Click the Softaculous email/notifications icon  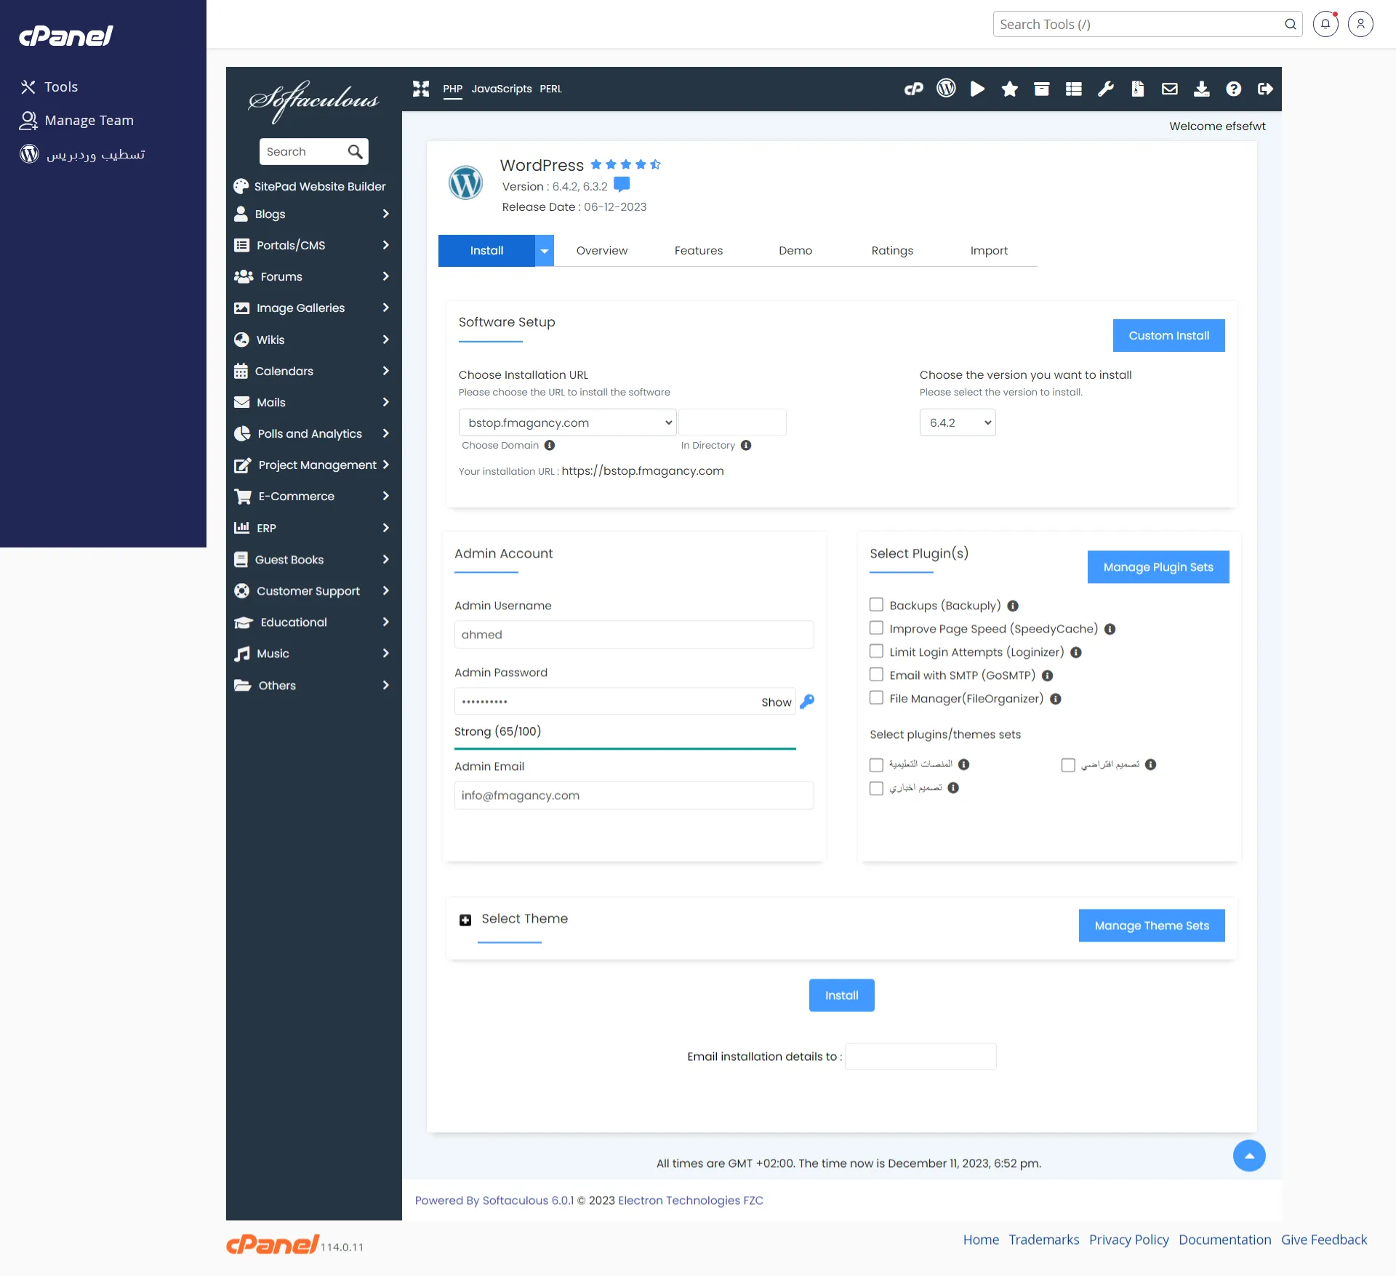pos(1168,89)
